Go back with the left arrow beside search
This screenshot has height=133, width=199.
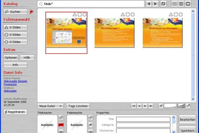pyautogui.click(x=149, y=4)
